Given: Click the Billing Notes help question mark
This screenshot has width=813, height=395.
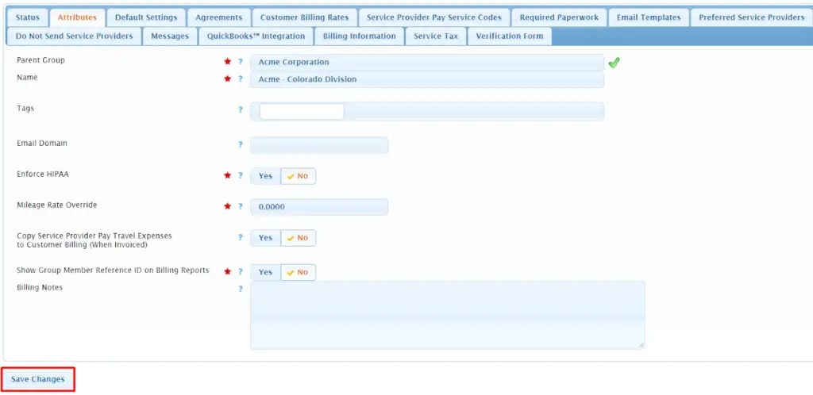Looking at the screenshot, I should pos(240,289).
